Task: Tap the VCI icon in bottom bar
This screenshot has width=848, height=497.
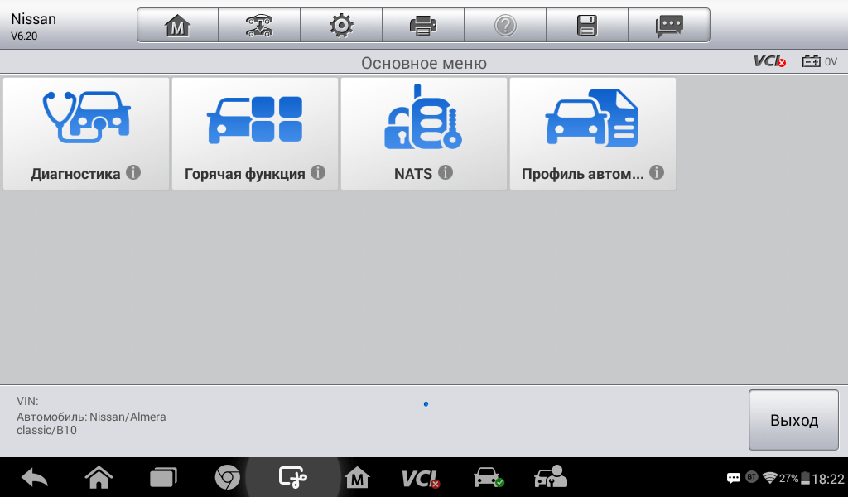Action: 421,479
